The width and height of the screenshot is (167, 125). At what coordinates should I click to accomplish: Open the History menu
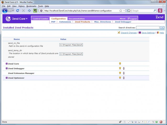21,6
